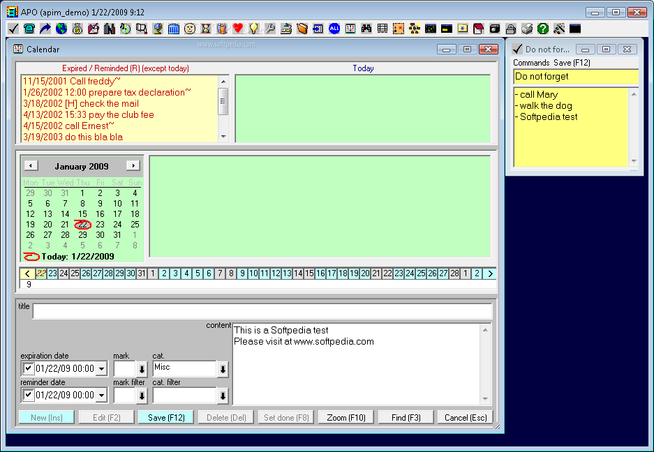Viewport: 654px width, 452px height.
Task: Click down arrow of content box scrollbar
Action: pyautogui.click(x=485, y=398)
